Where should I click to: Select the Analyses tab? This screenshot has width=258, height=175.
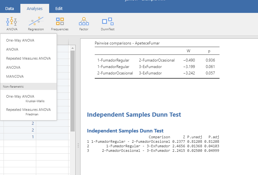pos(34,8)
